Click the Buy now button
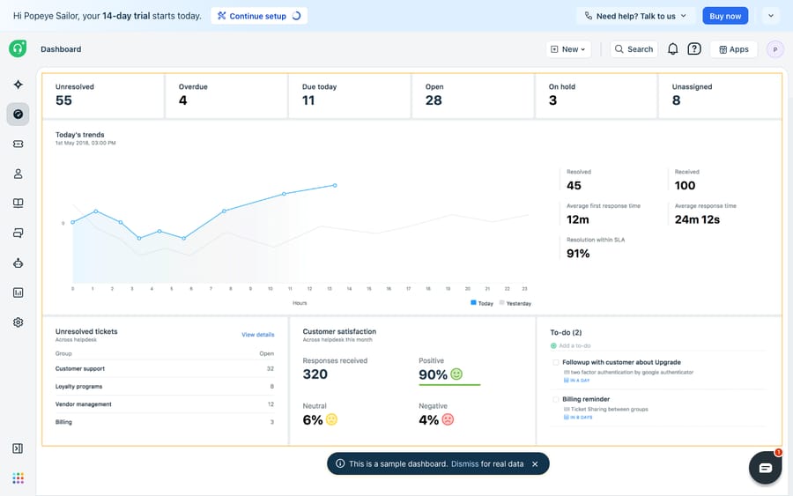The image size is (793, 496). pyautogui.click(x=725, y=16)
